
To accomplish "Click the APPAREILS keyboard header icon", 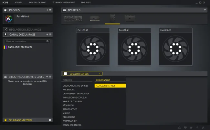I will click(x=64, y=10).
